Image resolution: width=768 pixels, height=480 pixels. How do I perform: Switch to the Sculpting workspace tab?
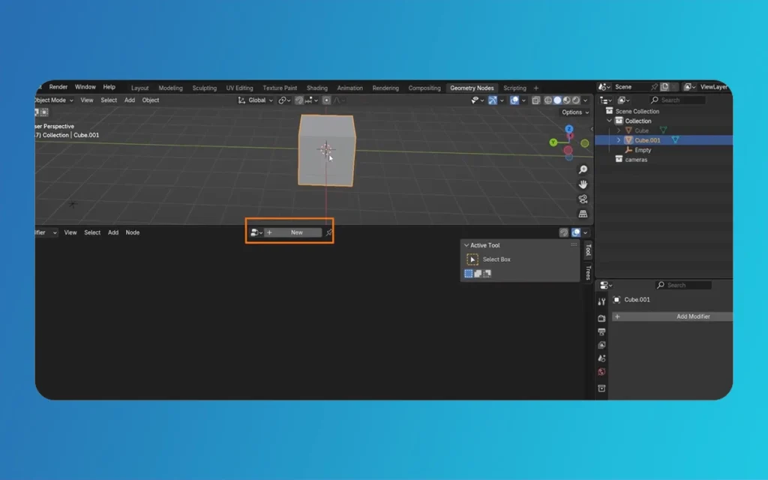click(x=204, y=88)
